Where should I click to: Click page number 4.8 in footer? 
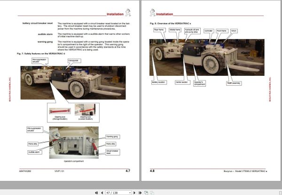pyautogui.click(x=152, y=171)
